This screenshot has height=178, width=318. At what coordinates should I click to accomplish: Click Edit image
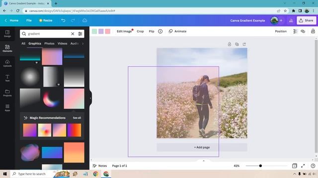tap(124, 31)
